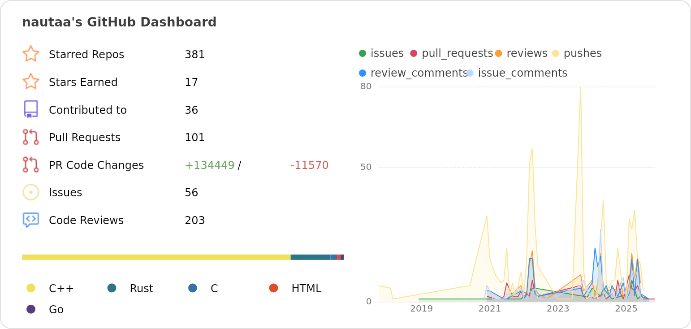This screenshot has height=329, width=691.
Task: Click the PR Code Changes icon
Action: (30, 165)
